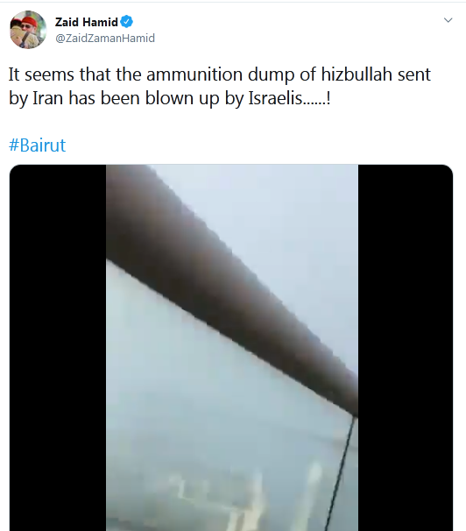Screen dimensions: 466x531
Task: Click the blue verified checkmark badge
Action: (x=126, y=22)
